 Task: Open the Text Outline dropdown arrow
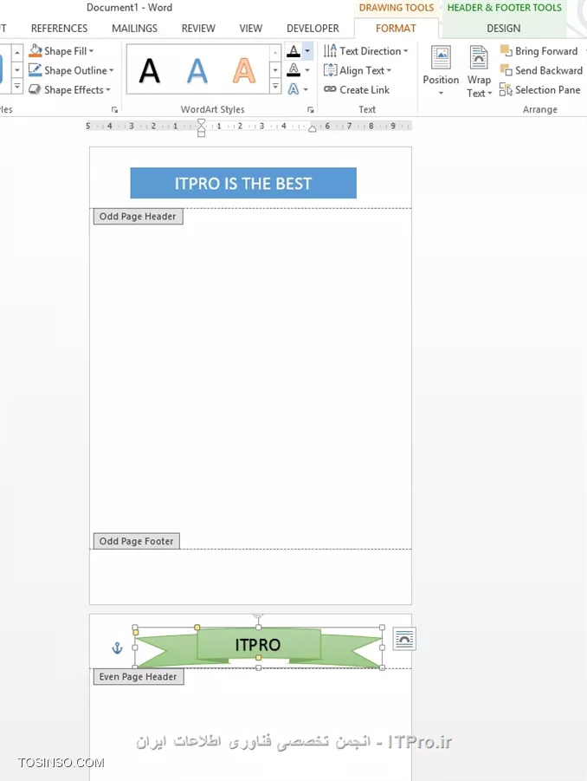pyautogui.click(x=307, y=70)
